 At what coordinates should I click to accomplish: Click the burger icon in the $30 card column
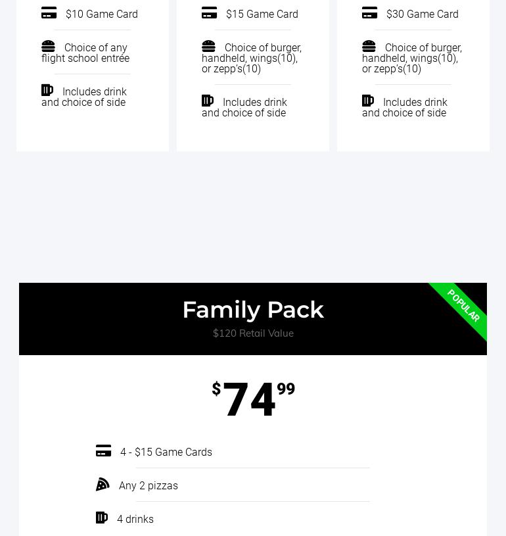pyautogui.click(x=369, y=46)
